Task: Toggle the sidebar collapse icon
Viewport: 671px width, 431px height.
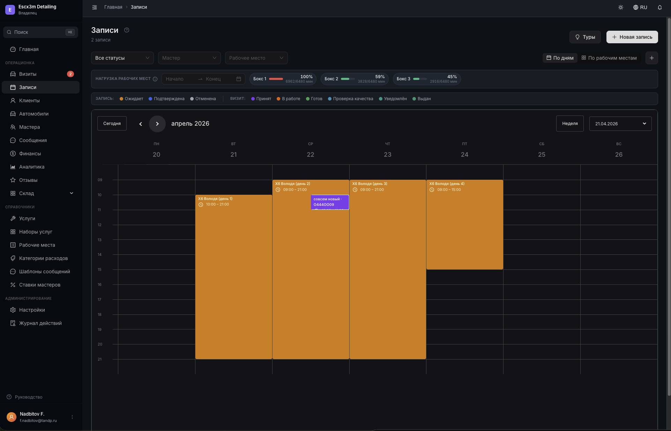Action: pyautogui.click(x=94, y=7)
